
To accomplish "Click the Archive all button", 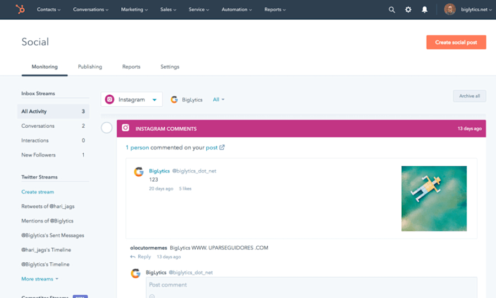I will (x=470, y=96).
